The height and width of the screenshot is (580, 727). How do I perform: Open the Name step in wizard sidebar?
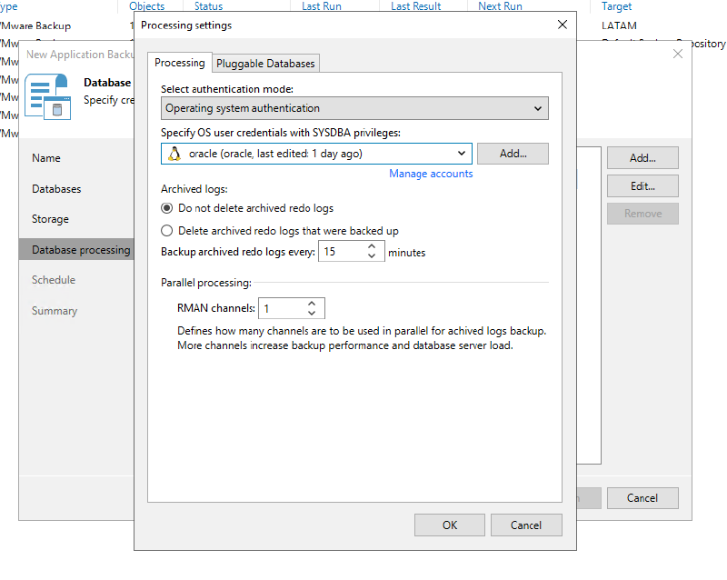46,158
